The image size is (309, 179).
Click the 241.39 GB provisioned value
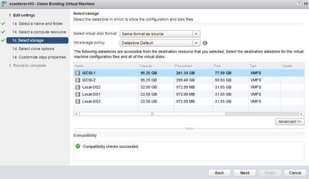(x=185, y=73)
